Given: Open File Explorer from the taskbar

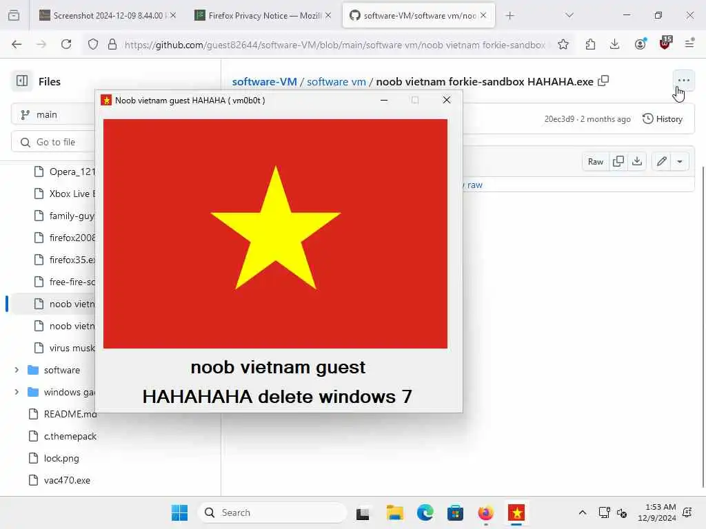Looking at the screenshot, I should tap(395, 512).
